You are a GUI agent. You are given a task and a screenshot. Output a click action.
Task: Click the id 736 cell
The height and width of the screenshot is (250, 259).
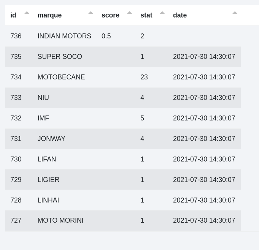(16, 36)
